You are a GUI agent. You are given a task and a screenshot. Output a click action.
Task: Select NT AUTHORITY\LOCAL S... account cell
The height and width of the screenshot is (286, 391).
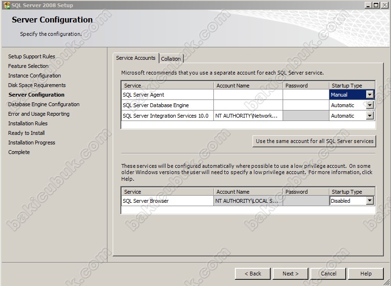coord(248,201)
